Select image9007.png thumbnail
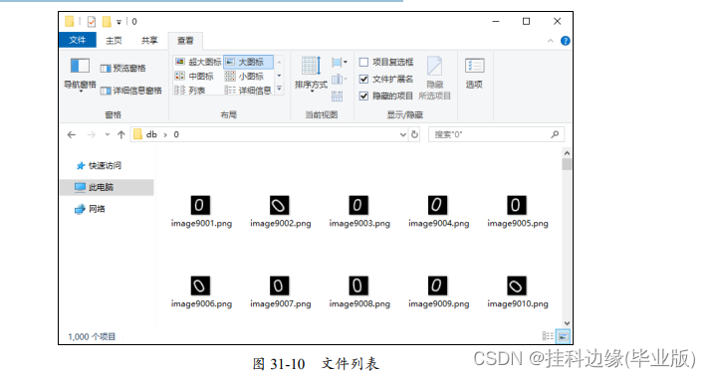This screenshot has height=378, width=710. pos(279,285)
